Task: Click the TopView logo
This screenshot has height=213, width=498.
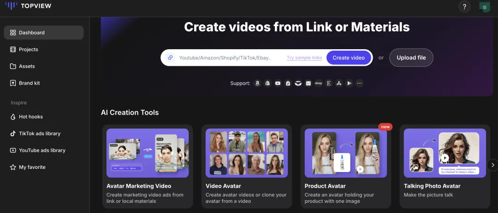Action: coord(28,6)
